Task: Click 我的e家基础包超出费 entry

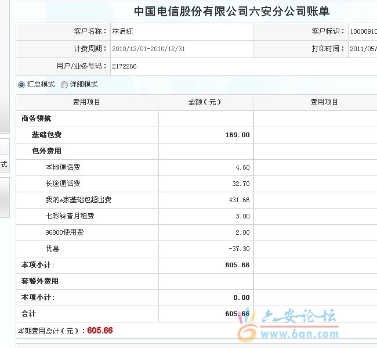Action: (x=78, y=200)
